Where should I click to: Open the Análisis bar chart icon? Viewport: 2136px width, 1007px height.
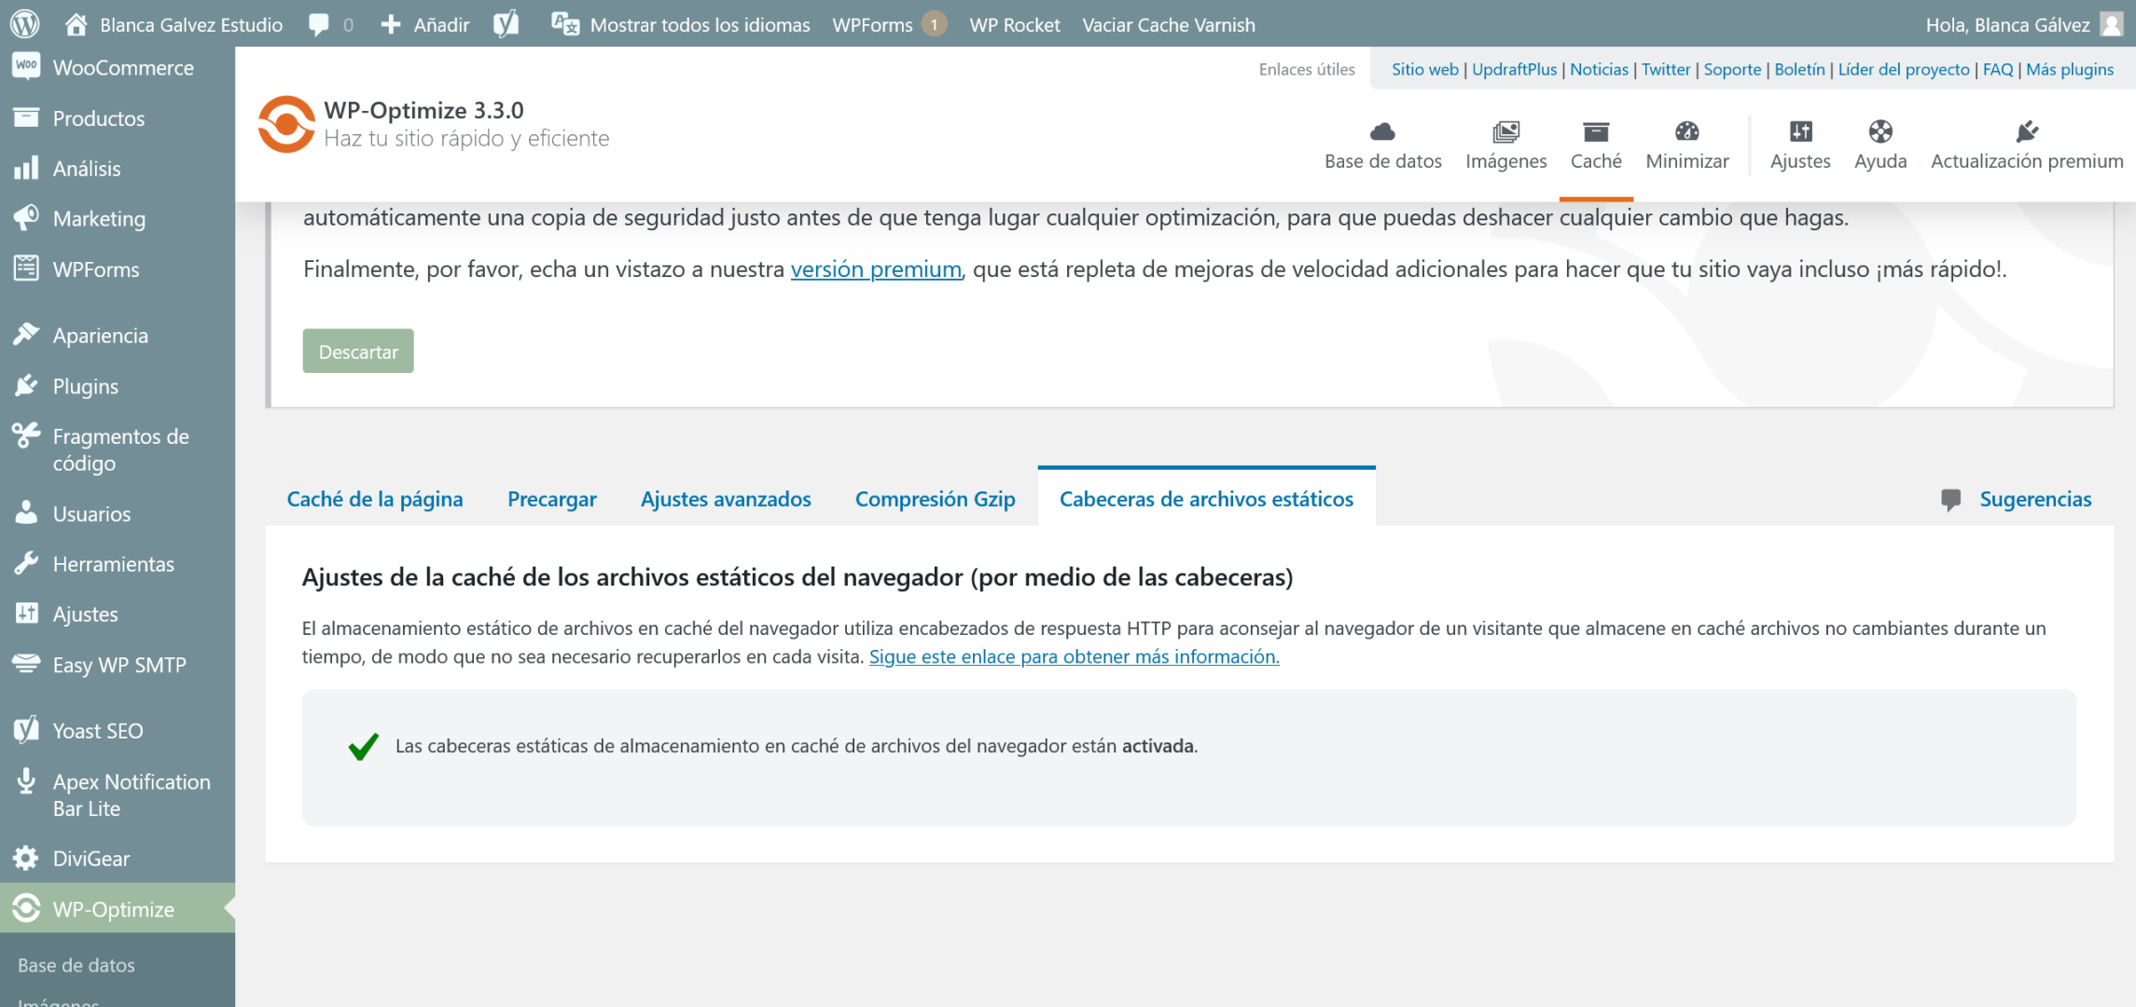[27, 168]
